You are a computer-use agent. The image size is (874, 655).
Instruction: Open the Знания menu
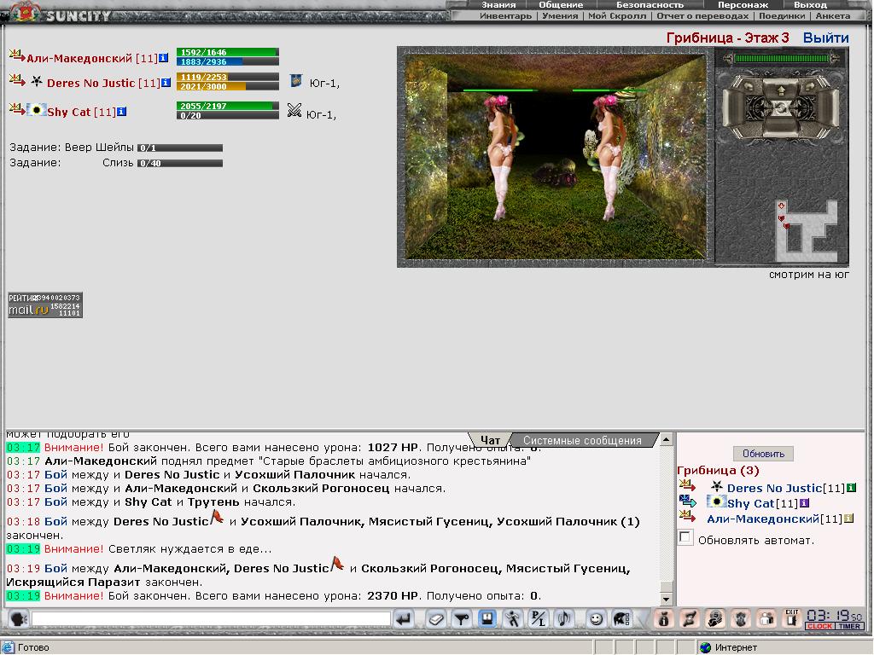(x=498, y=4)
